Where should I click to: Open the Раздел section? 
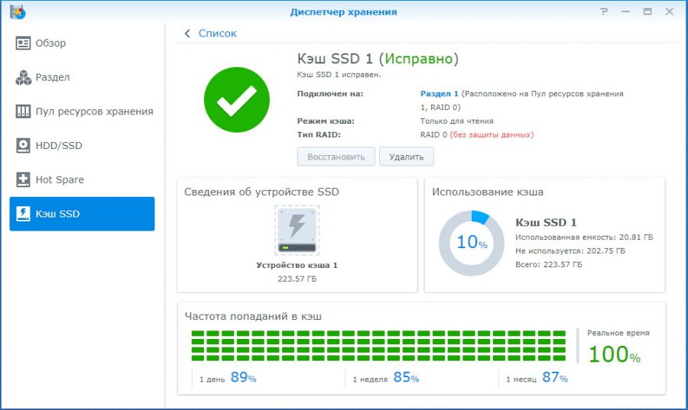[82, 77]
